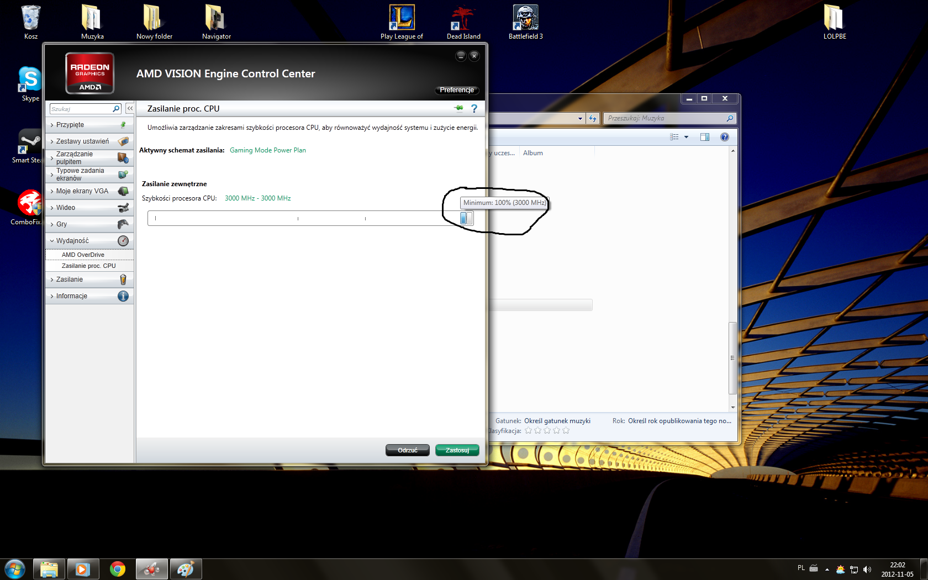
Task: Open the Muzyka desktop folder
Action: (92, 22)
